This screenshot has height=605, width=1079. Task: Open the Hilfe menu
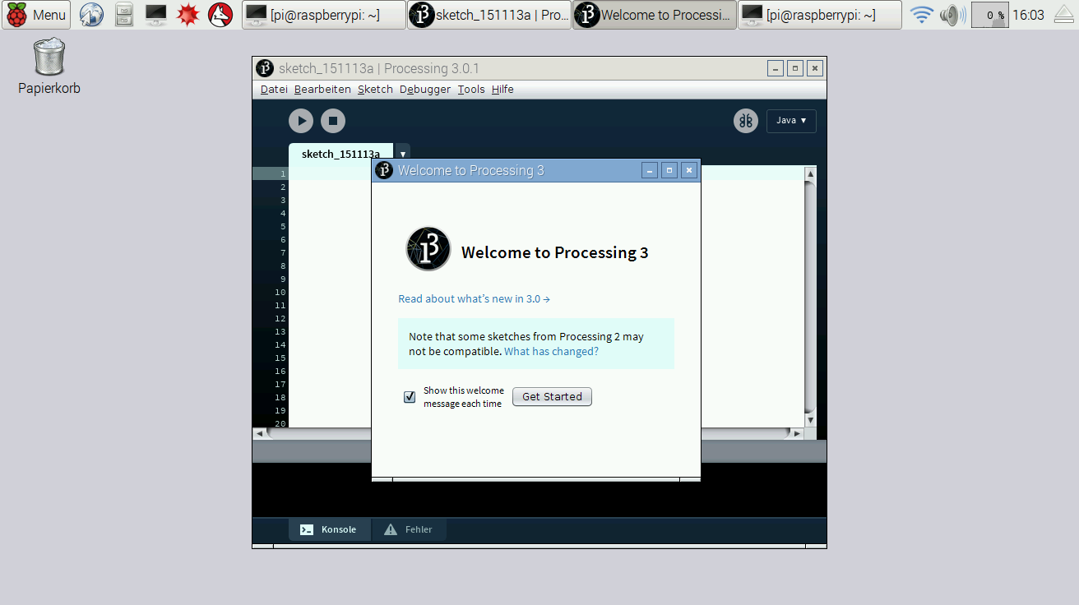pyautogui.click(x=502, y=90)
